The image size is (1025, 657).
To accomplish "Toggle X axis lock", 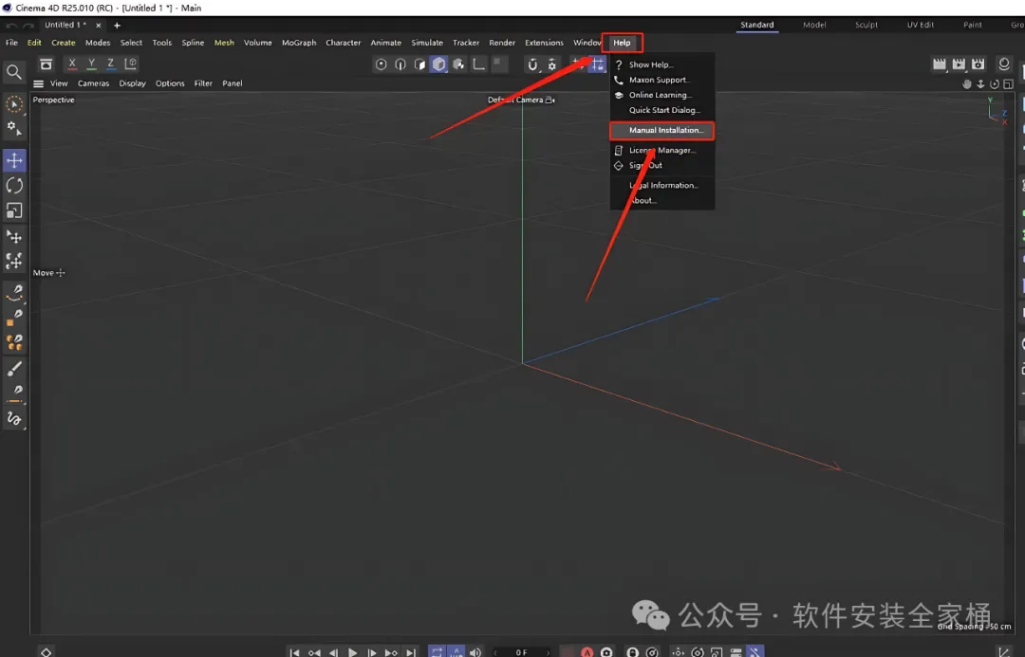I will pyautogui.click(x=72, y=64).
